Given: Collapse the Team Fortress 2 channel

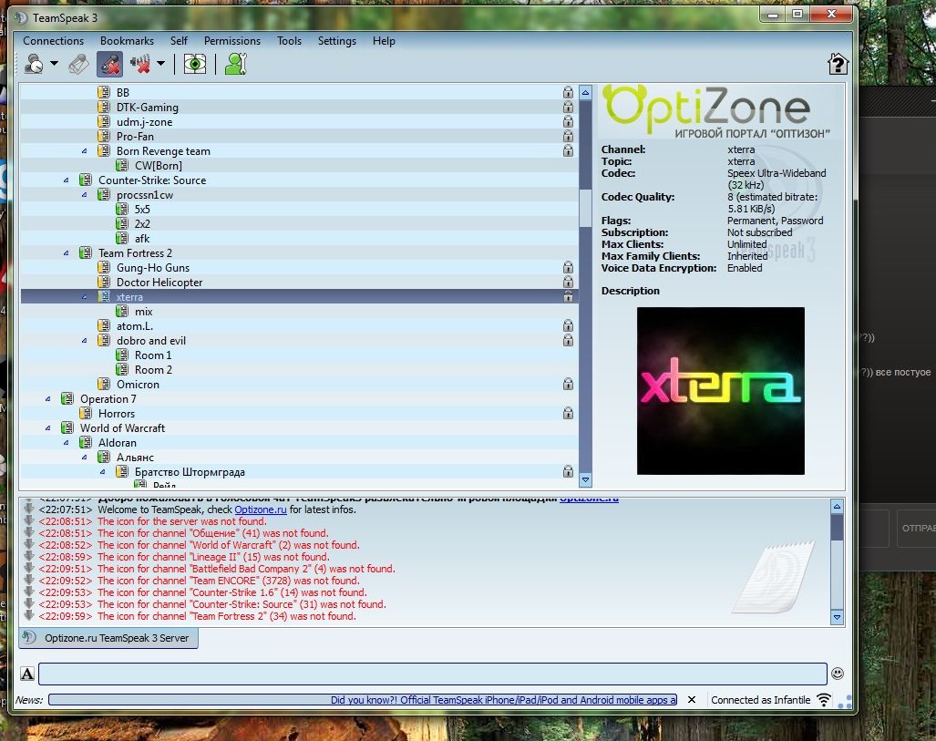Looking at the screenshot, I should click(x=67, y=253).
